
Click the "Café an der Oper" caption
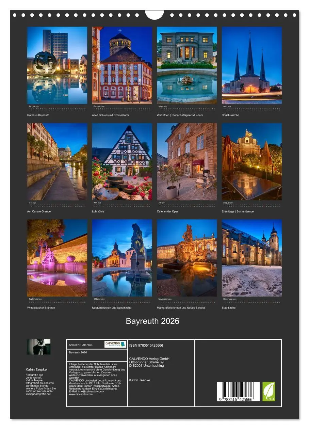coord(167,211)
